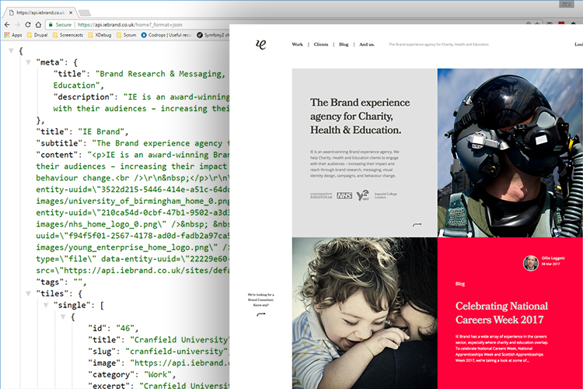Click the "cranfield-university" slug value
This screenshot has height=389, width=583.
click(176, 352)
